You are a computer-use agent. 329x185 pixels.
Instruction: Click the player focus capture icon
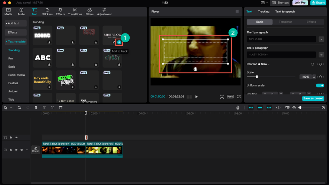click(222, 97)
